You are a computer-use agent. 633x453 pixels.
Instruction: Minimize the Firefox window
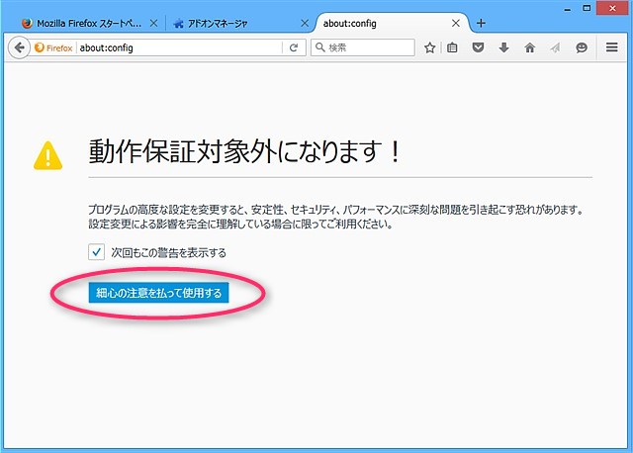(567, 9)
